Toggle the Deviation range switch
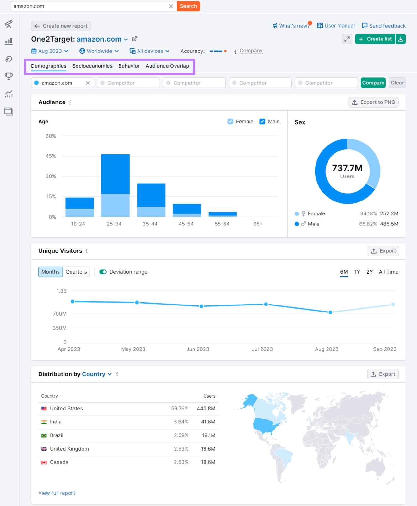Screen dimensions: 417x506 [x=103, y=272]
